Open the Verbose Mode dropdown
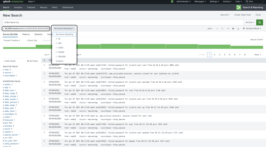Image resolution: width=266 pixels, height=147 pixels. (x=253, y=28)
